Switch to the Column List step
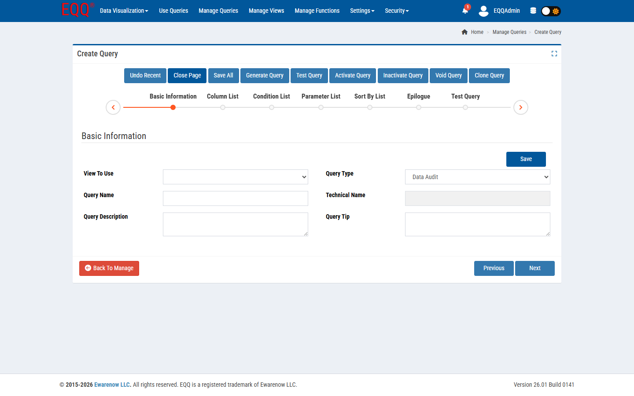 click(223, 107)
